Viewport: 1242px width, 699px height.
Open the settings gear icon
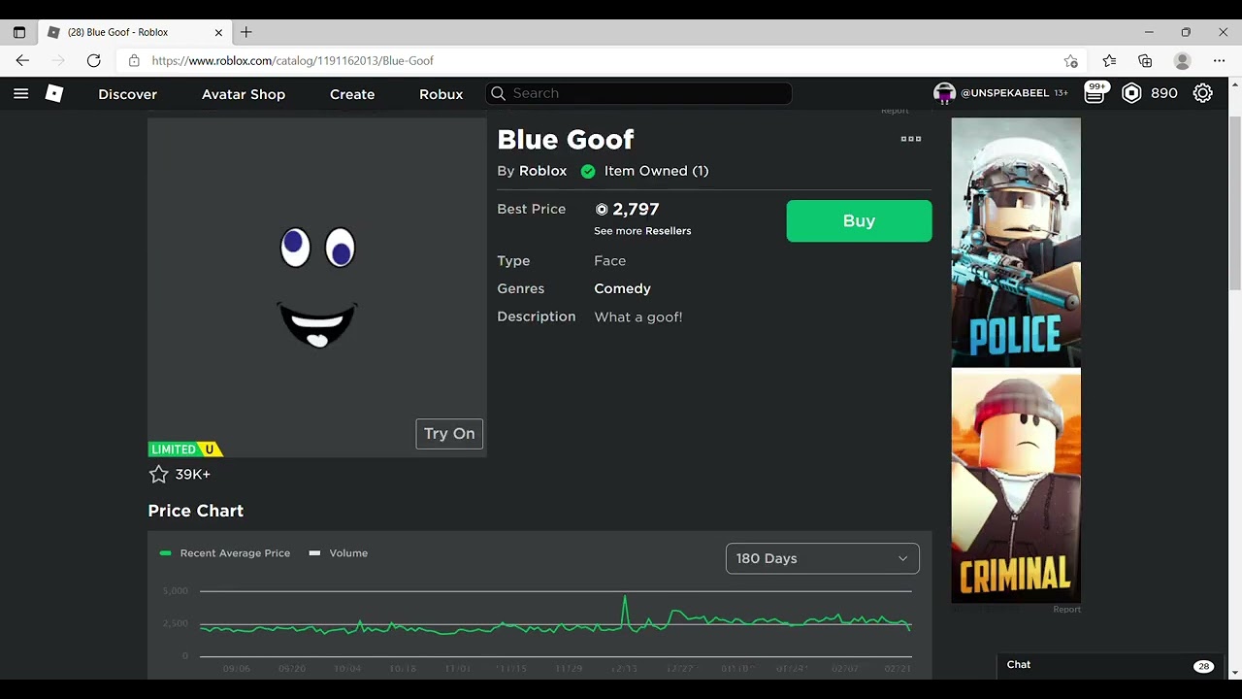[1203, 93]
